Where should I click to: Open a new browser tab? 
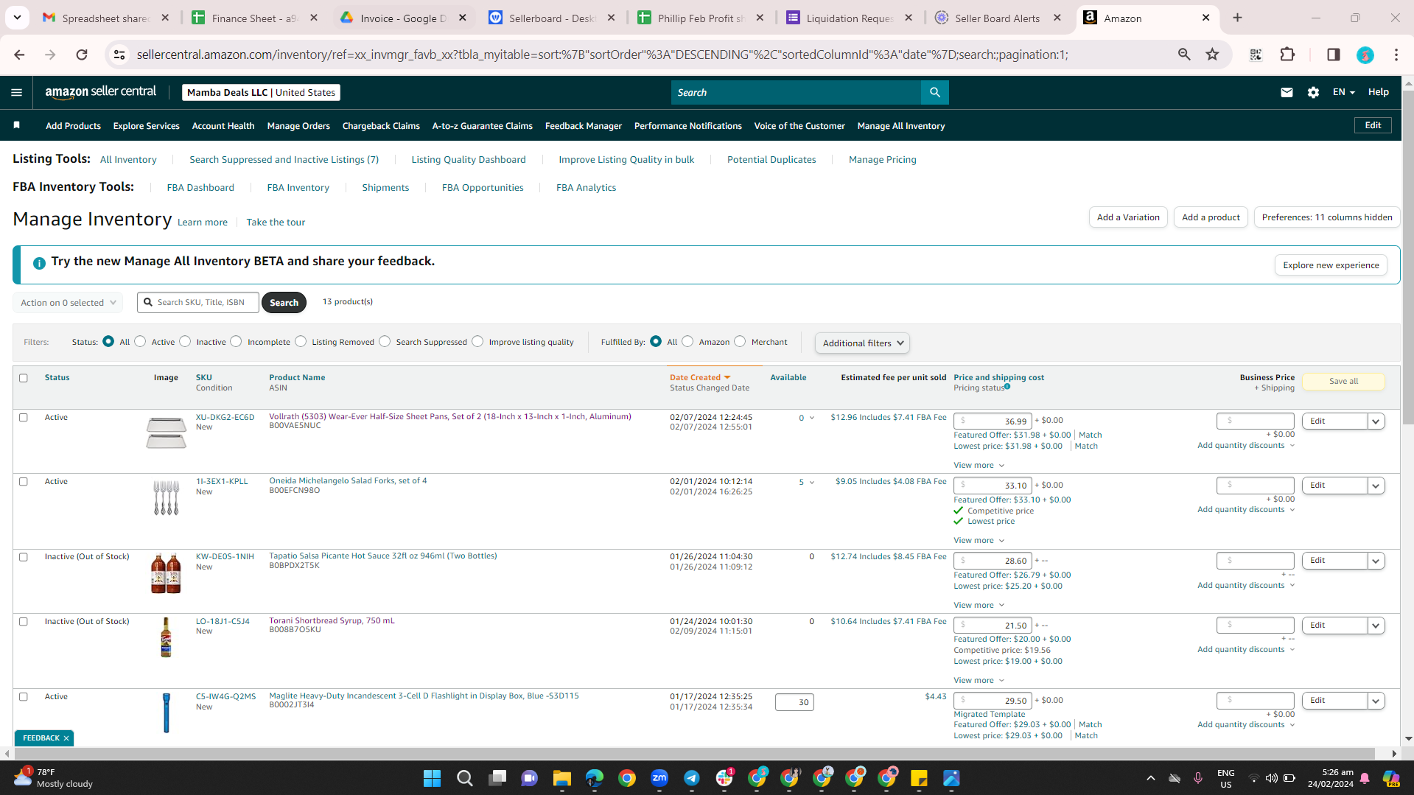click(1237, 18)
